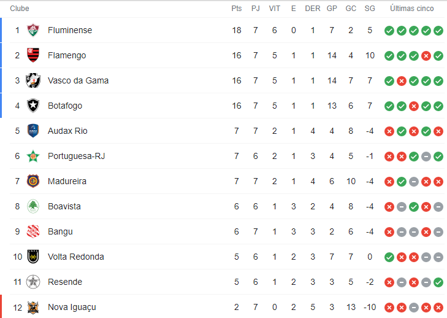Image resolution: width=447 pixels, height=318 pixels.
Task: Select the Volta Redonda crest icon
Action: (33, 257)
